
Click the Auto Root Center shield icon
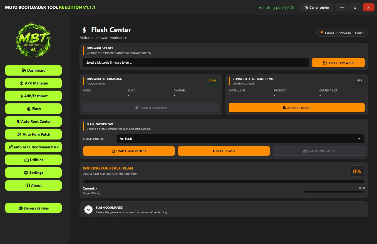pos(19,121)
